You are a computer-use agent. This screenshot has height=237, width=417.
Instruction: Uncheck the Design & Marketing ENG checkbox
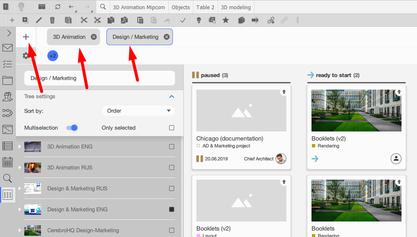tap(172, 210)
